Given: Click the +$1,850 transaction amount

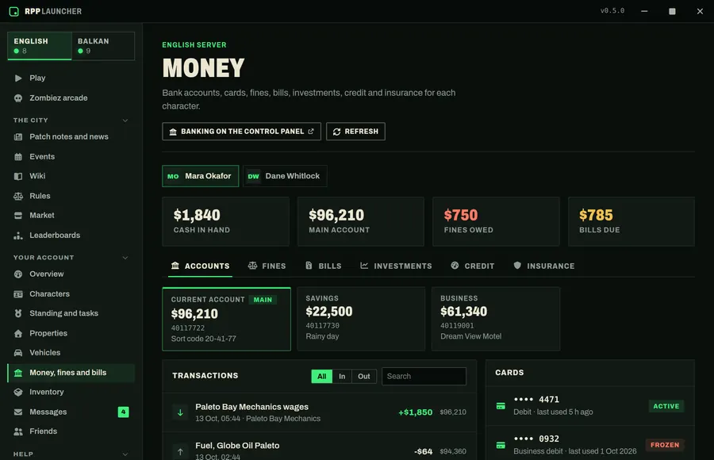Looking at the screenshot, I should pos(415,412).
